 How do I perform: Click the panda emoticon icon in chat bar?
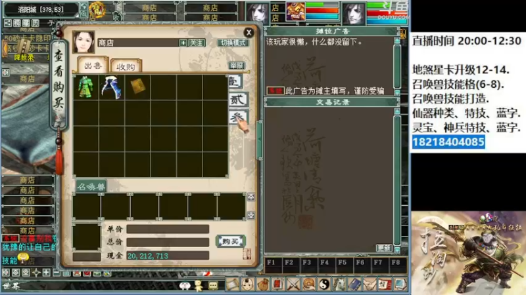(x=185, y=286)
